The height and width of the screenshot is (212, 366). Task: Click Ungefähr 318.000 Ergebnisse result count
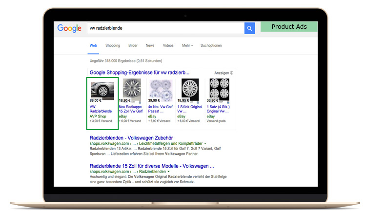pos(126,61)
